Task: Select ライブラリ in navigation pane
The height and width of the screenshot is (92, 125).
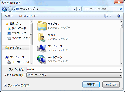Action: click(16, 48)
